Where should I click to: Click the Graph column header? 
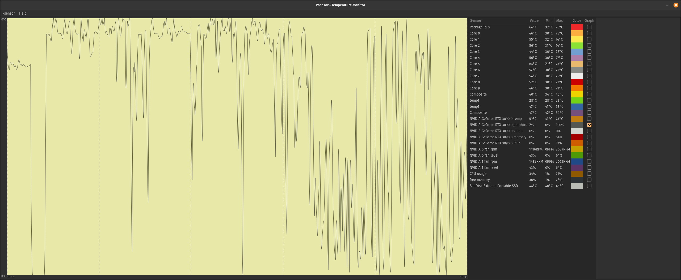(589, 20)
